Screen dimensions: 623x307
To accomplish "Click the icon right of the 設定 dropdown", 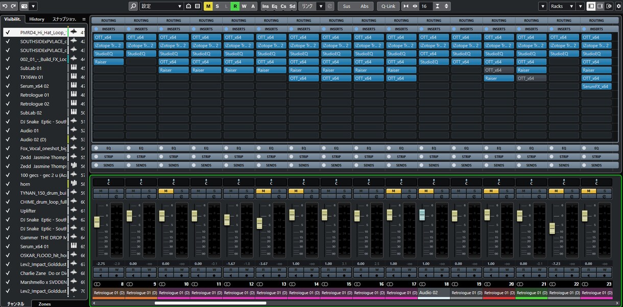I will tap(189, 6).
